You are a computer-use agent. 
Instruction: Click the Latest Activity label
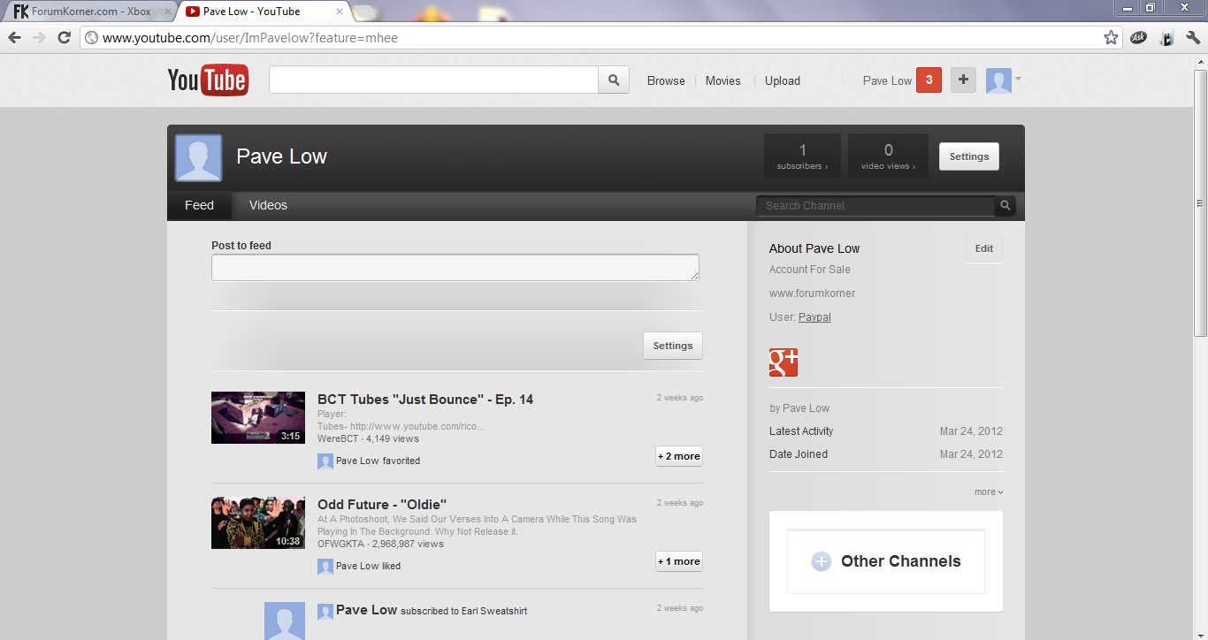click(x=801, y=431)
